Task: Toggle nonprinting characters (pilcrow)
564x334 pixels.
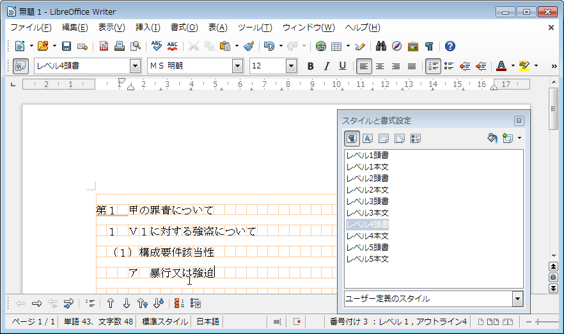Action: tap(428, 46)
